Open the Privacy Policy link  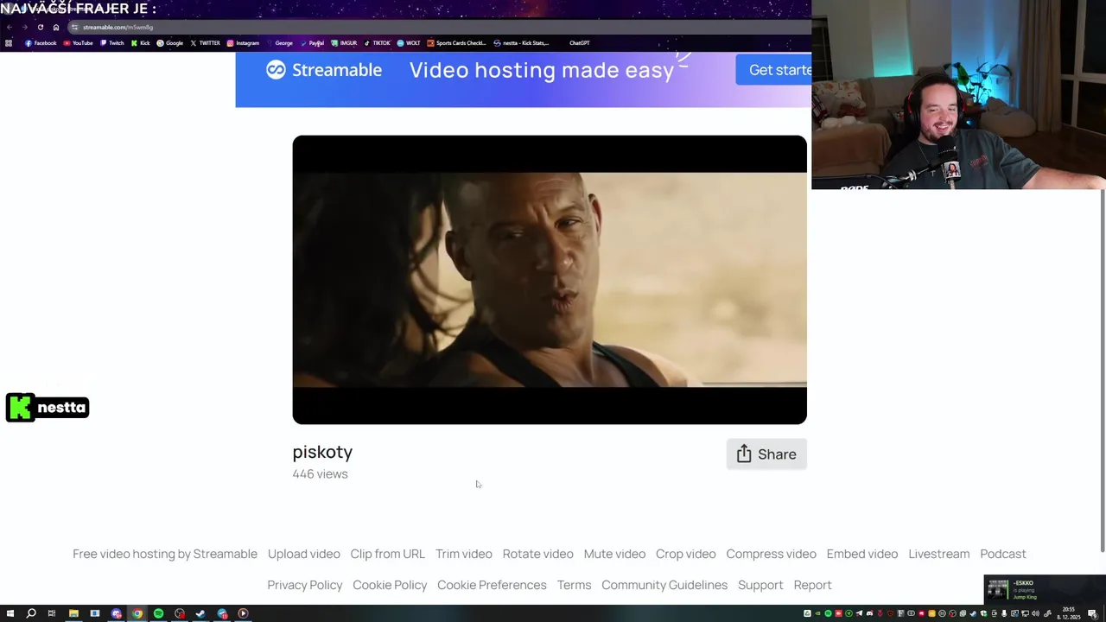coord(305,585)
